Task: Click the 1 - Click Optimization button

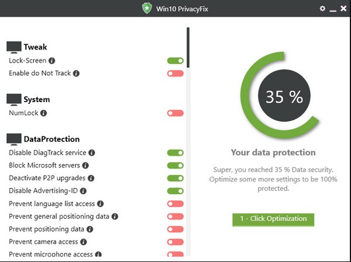Action: click(273, 219)
